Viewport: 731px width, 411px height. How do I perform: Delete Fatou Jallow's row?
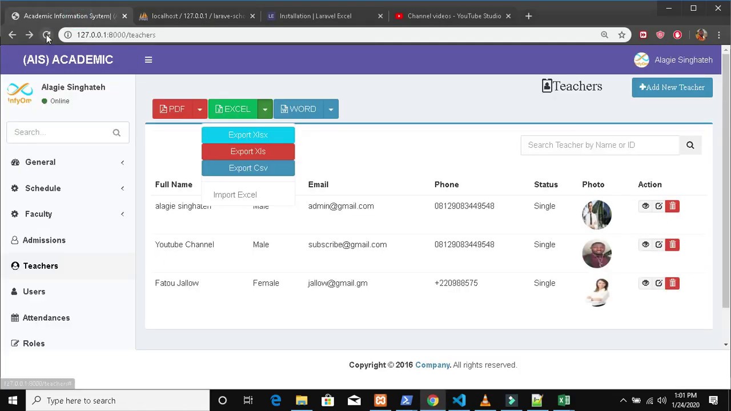pyautogui.click(x=672, y=283)
